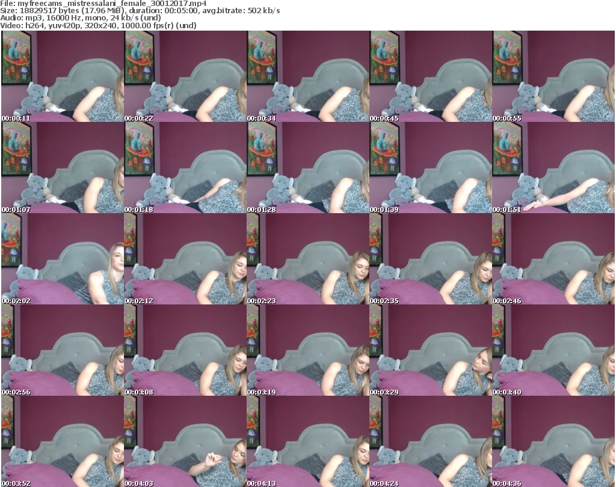Click the thumbnail marked 00:04:13
The height and width of the screenshot is (487, 616).
(307, 441)
